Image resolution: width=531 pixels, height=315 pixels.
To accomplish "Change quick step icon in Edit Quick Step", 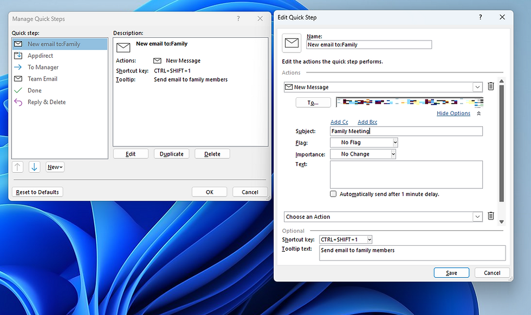I will coord(292,43).
